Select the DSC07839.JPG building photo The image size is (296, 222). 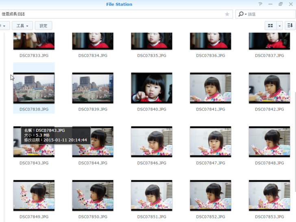tap(93, 88)
